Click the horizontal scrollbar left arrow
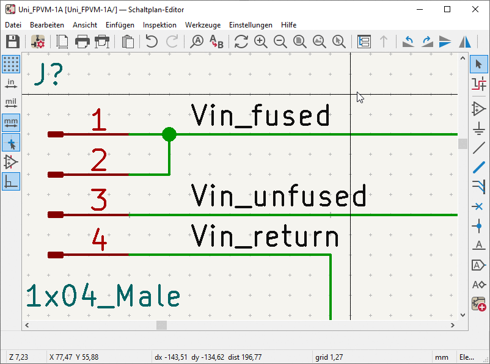 click(27, 326)
